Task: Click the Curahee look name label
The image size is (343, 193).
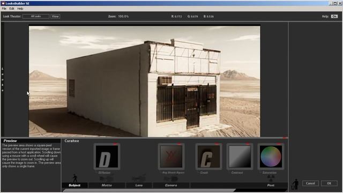Action: [72, 141]
